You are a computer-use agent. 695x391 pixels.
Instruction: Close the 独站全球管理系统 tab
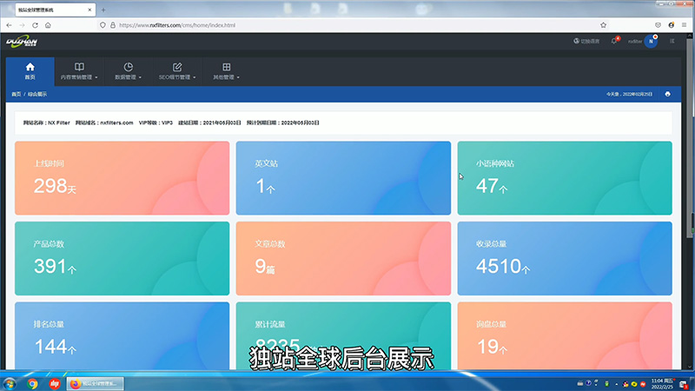(89, 10)
